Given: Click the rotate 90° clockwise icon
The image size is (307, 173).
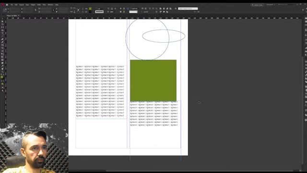Looking at the screenshot, I should tap(71, 9).
